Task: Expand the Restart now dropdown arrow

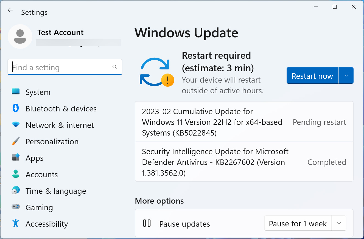Action: pos(346,75)
